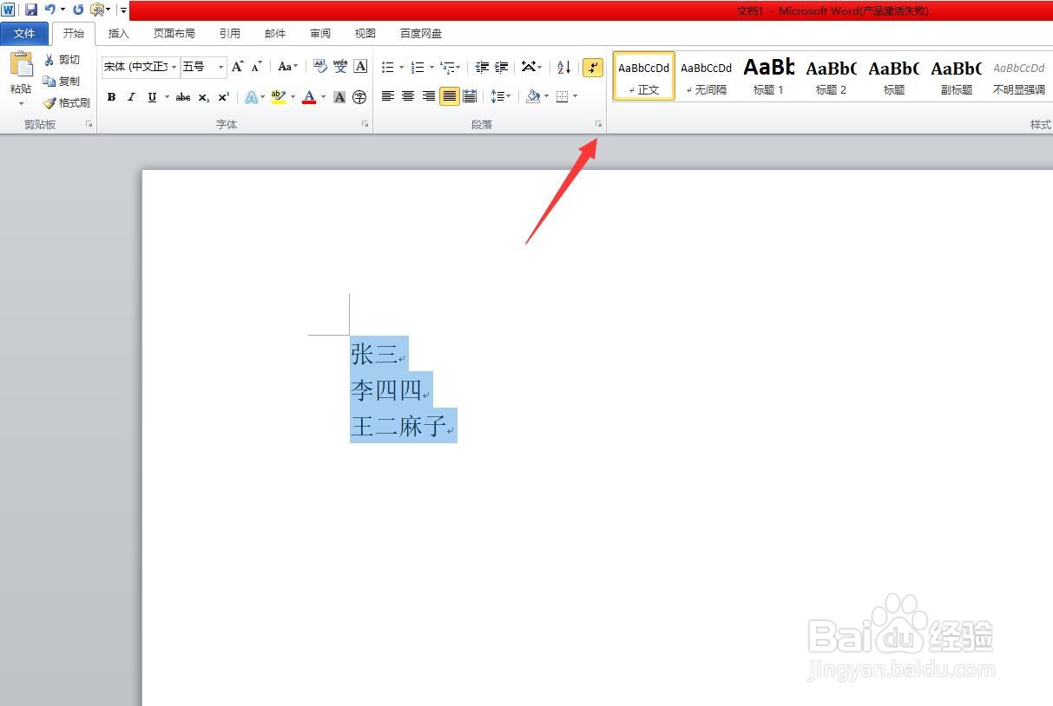Viewport: 1053px width, 706px height.
Task: Save the document from the quick access toolbar
Action: click(x=31, y=10)
